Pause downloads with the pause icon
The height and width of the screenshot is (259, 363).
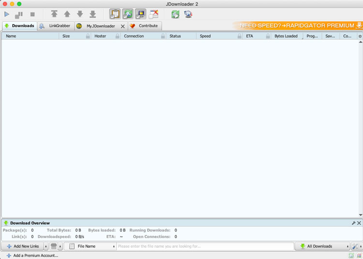[19, 15]
